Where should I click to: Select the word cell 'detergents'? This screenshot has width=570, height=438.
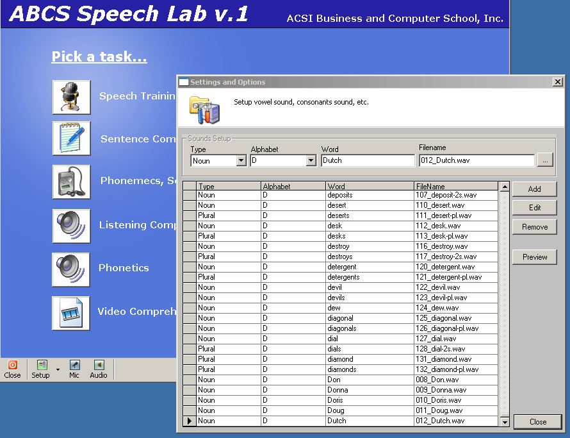[x=370, y=277]
